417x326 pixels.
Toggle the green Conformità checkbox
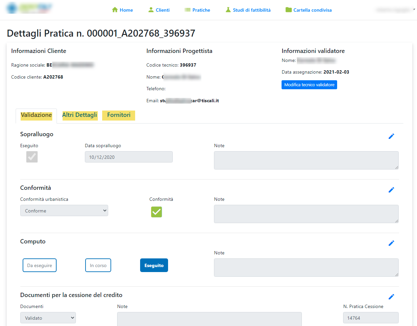[156, 212]
